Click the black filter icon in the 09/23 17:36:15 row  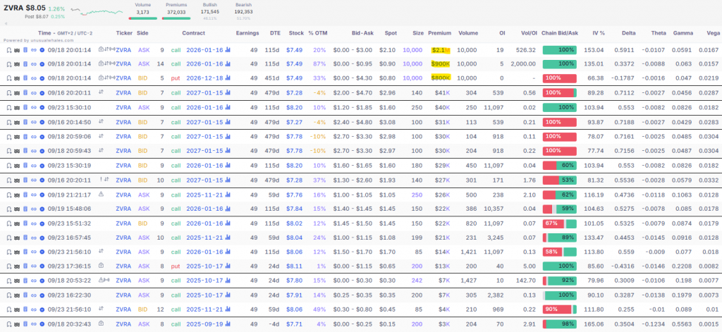point(17,266)
